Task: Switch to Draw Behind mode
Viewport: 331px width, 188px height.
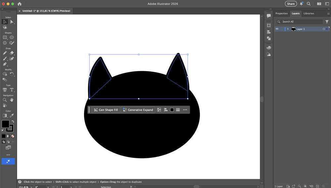Action: (x=8, y=142)
